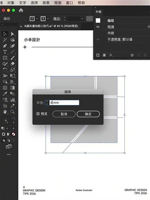Activate the Slice tool
150x200 pixels.
(x=12, y=106)
